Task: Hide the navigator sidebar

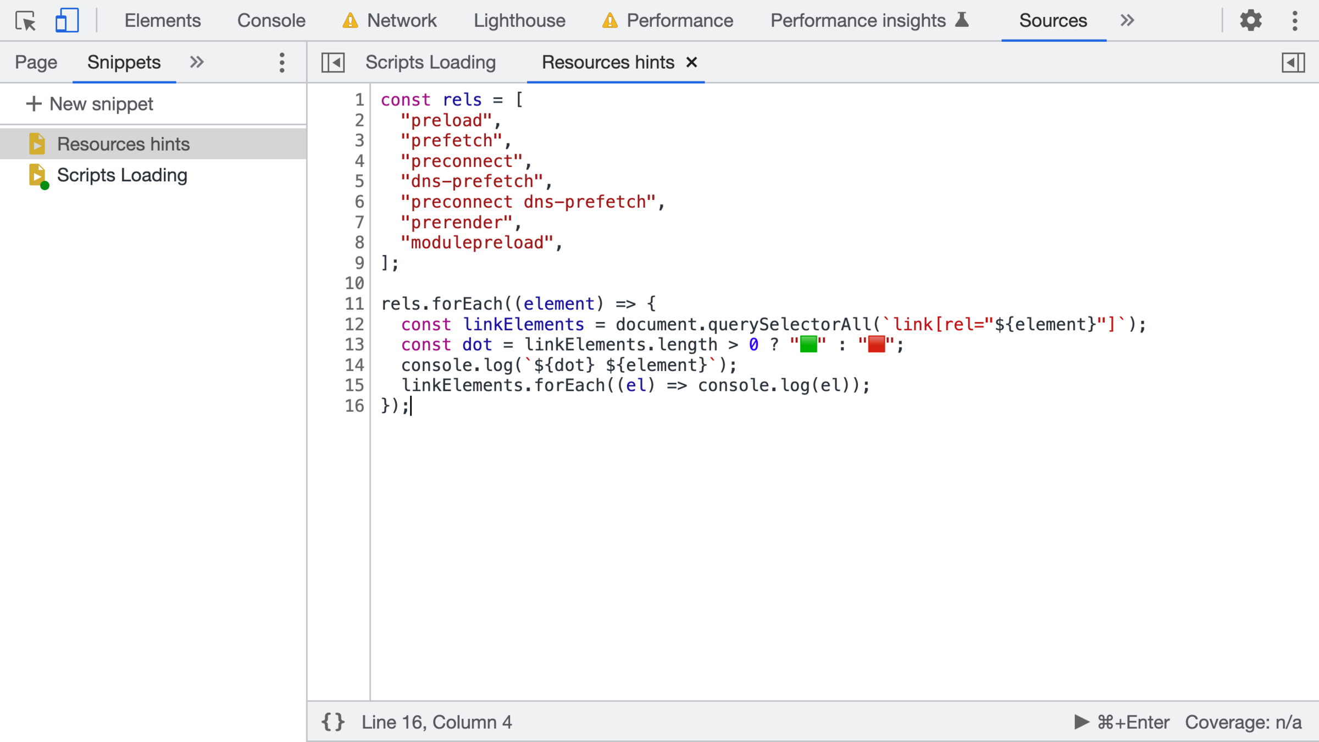Action: (x=333, y=63)
